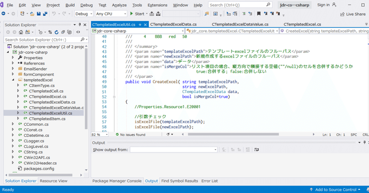Click Sign in to the account
Viewport: 369px width, 193px height.
point(327,5)
